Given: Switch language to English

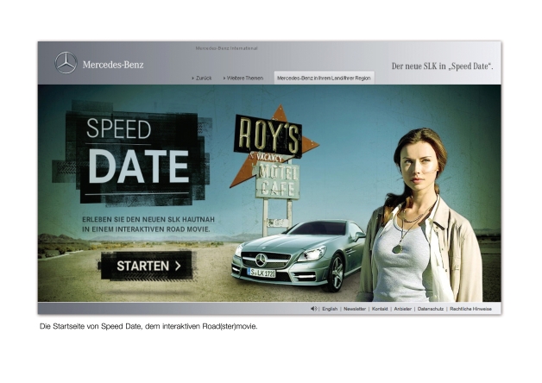Looking at the screenshot, I should (330, 308).
